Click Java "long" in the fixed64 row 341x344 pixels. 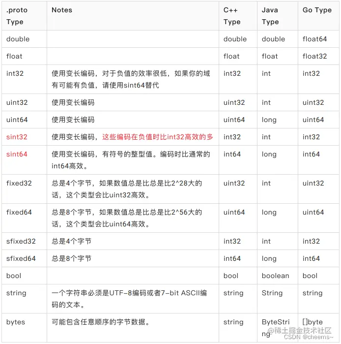(x=269, y=212)
